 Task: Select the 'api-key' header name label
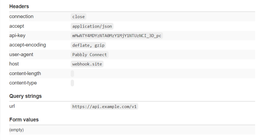click(x=17, y=36)
